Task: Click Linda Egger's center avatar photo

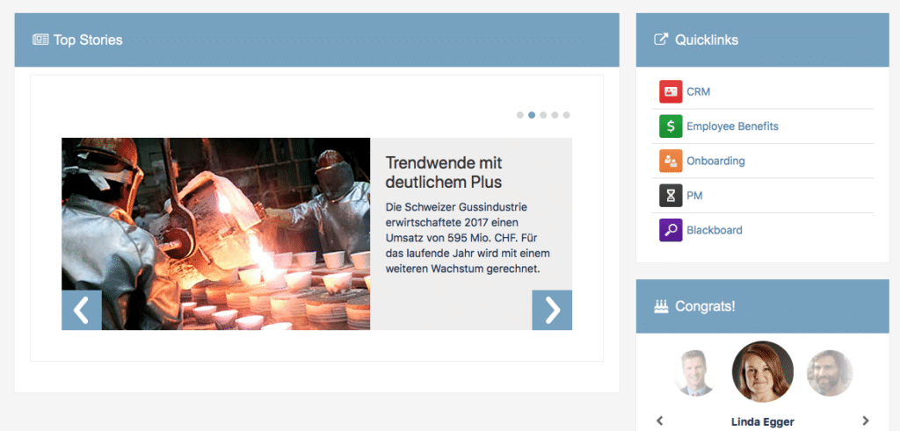Action: click(763, 372)
